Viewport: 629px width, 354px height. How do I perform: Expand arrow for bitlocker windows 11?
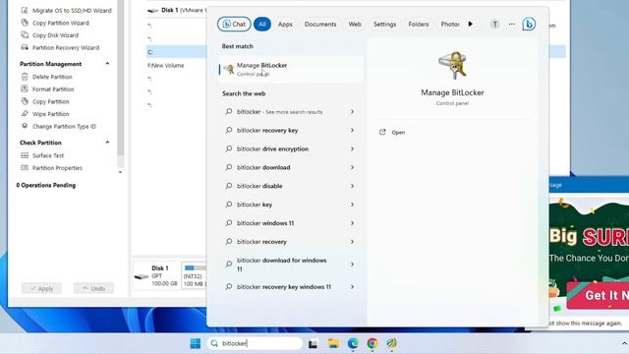(x=352, y=223)
